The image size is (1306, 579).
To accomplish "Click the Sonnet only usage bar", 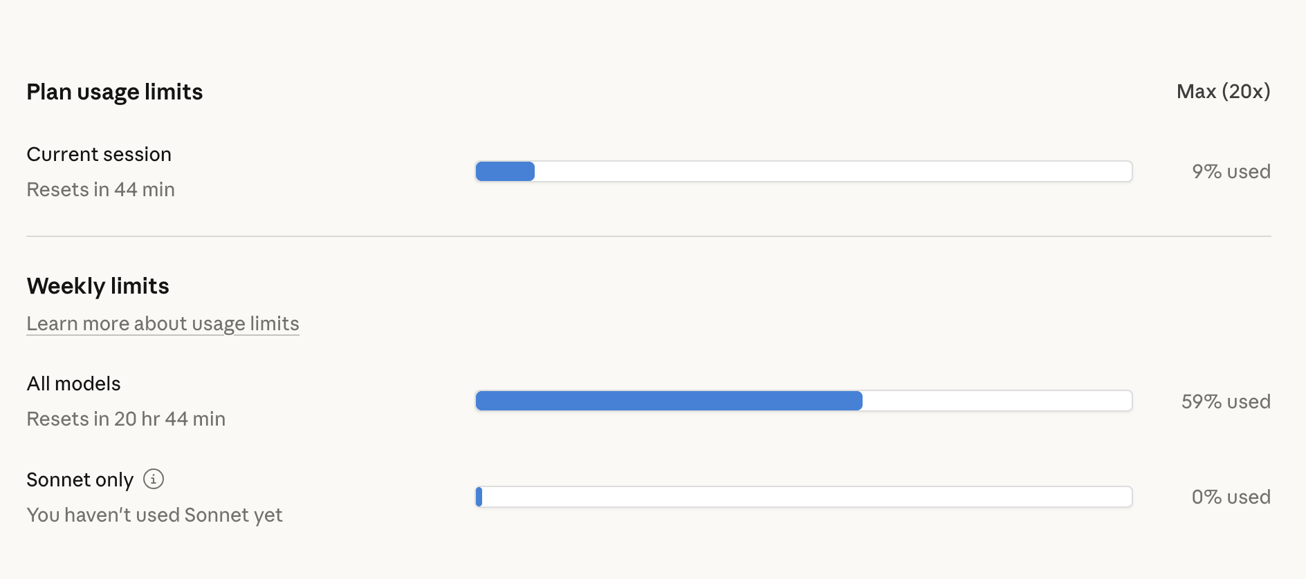I will tap(803, 497).
